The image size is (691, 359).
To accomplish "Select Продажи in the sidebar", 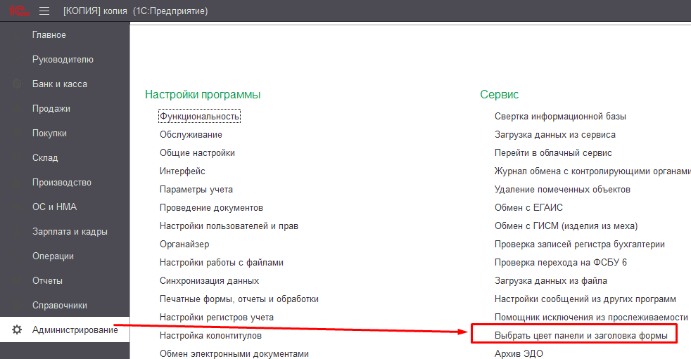I will (51, 109).
